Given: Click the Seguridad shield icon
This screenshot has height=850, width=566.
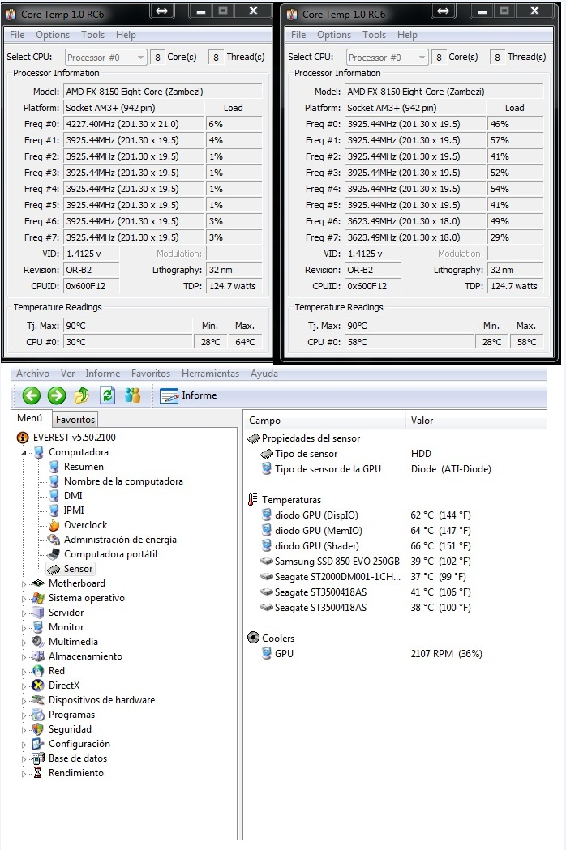Looking at the screenshot, I should 38,729.
